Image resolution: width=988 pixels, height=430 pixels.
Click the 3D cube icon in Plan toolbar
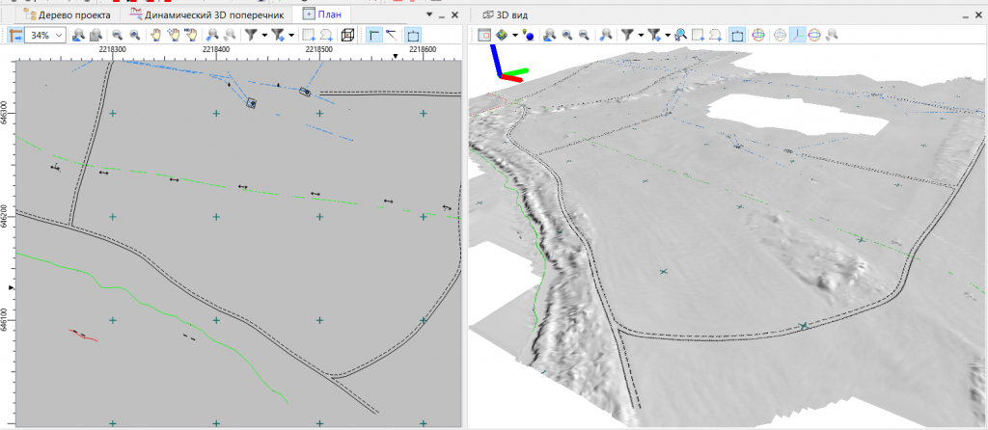pos(347,36)
